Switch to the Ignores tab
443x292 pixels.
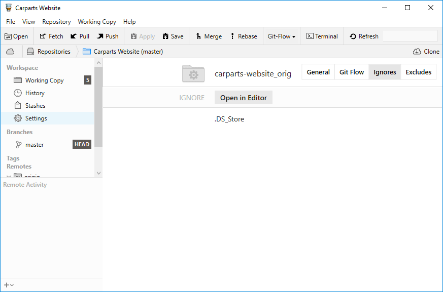[384, 72]
